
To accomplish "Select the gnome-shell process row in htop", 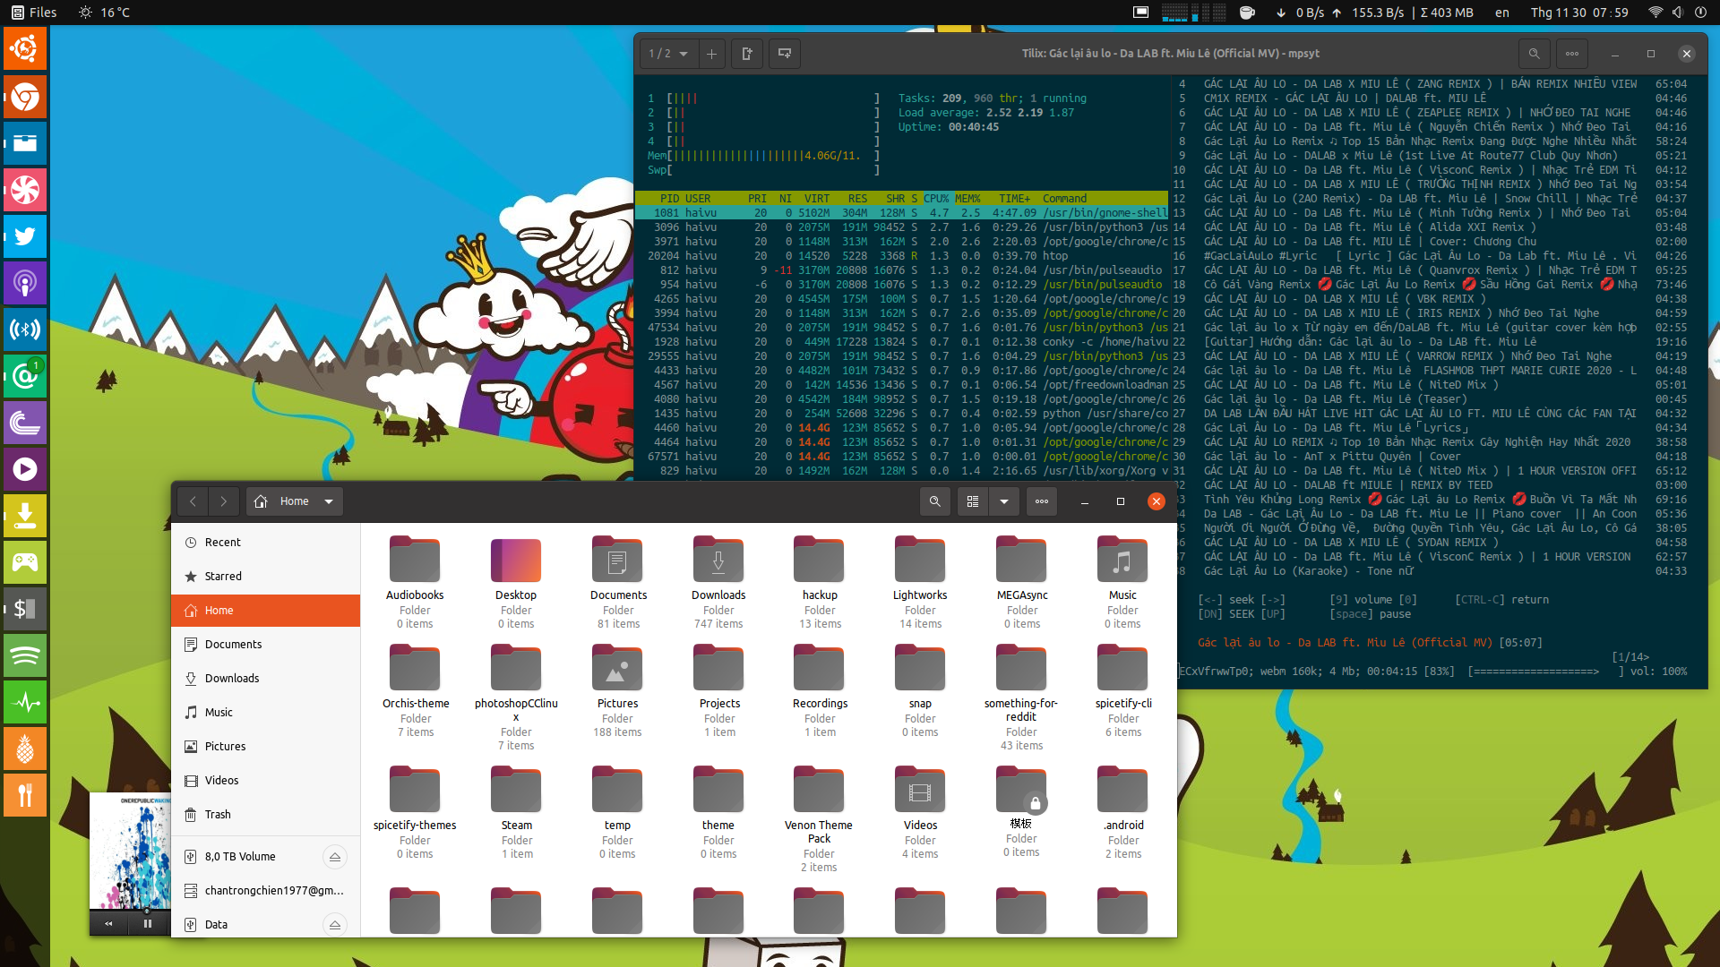I will point(902,213).
